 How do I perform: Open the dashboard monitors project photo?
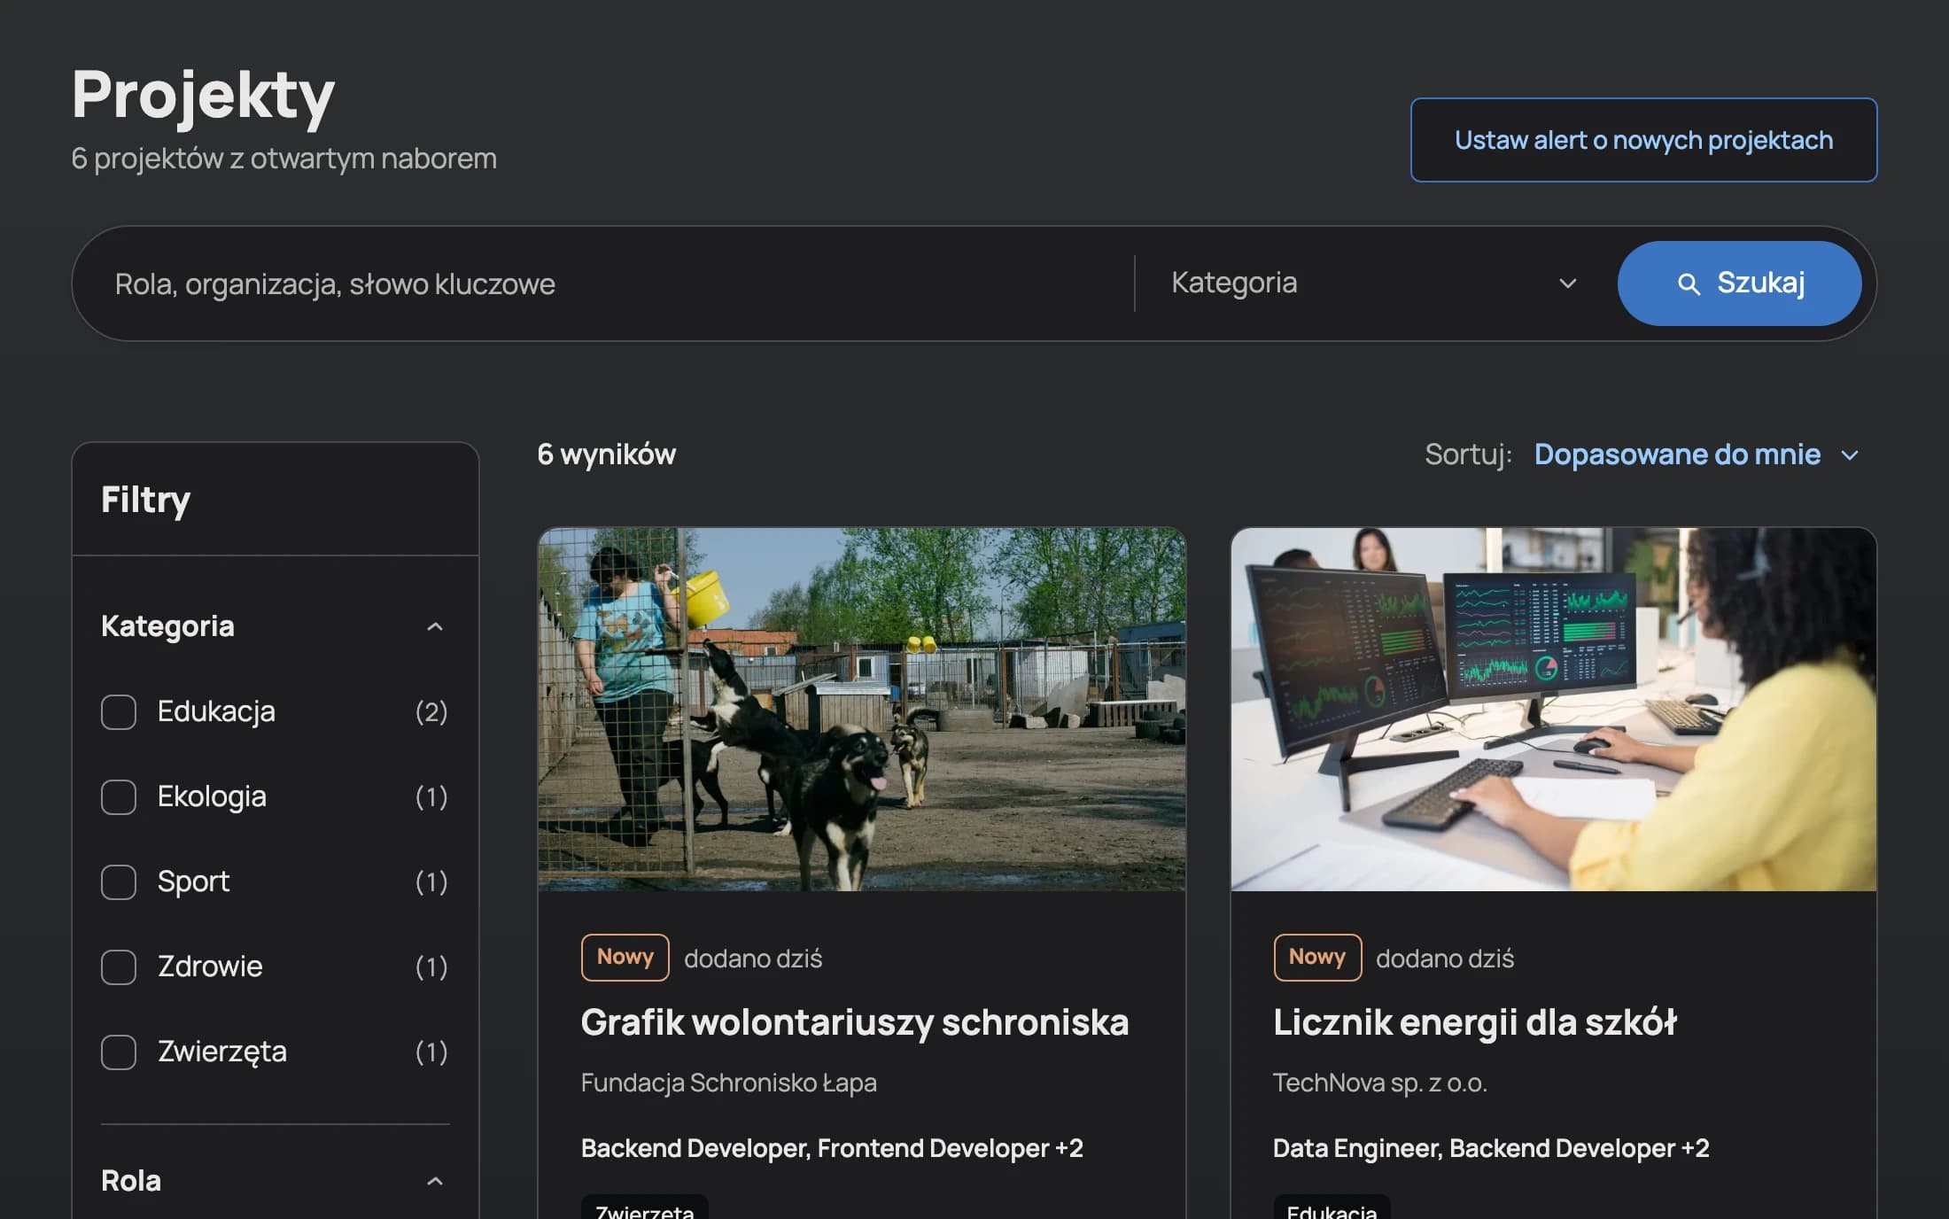[1554, 710]
